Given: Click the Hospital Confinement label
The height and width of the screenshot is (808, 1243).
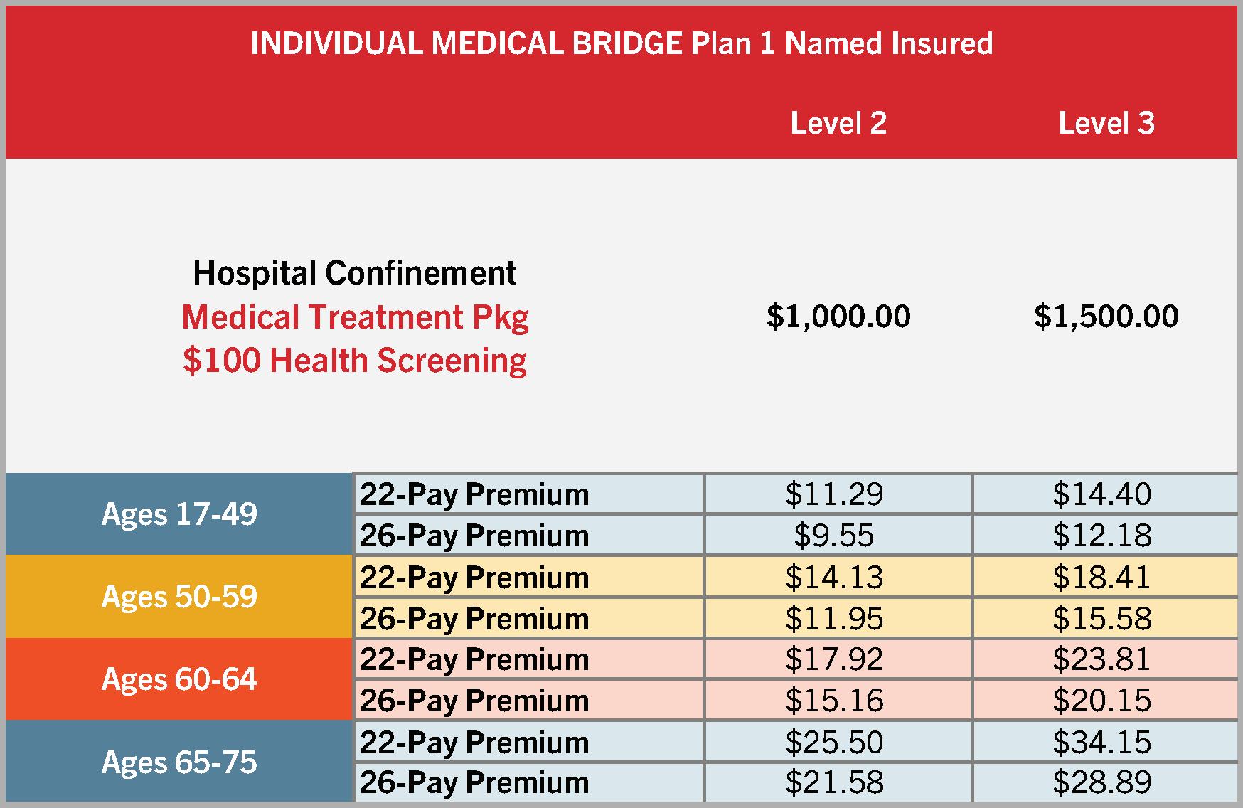Looking at the screenshot, I should pyautogui.click(x=355, y=273).
